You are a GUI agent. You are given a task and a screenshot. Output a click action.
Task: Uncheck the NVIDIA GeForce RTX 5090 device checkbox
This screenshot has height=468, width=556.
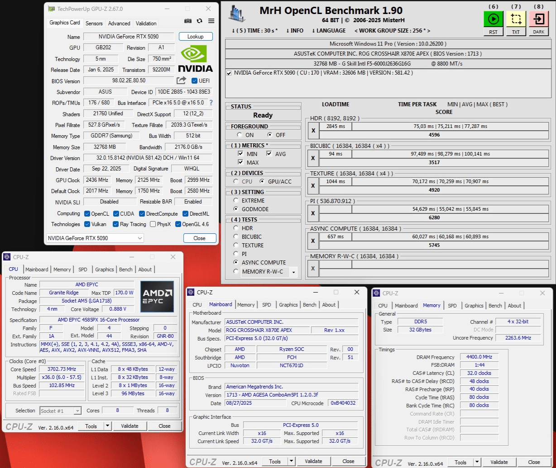[229, 73]
